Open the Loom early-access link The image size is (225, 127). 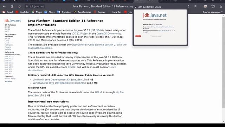[x=7, y=43]
